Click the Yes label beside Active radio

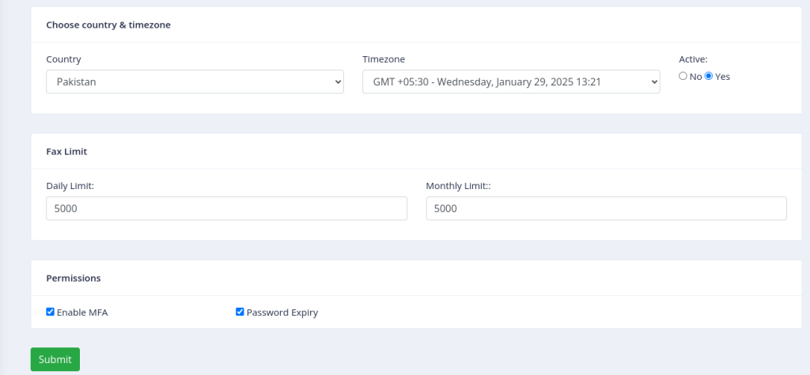point(723,77)
